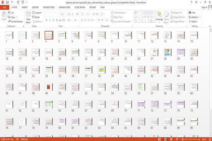
Task: Toggle Italic formatting
Action: point(50,20)
